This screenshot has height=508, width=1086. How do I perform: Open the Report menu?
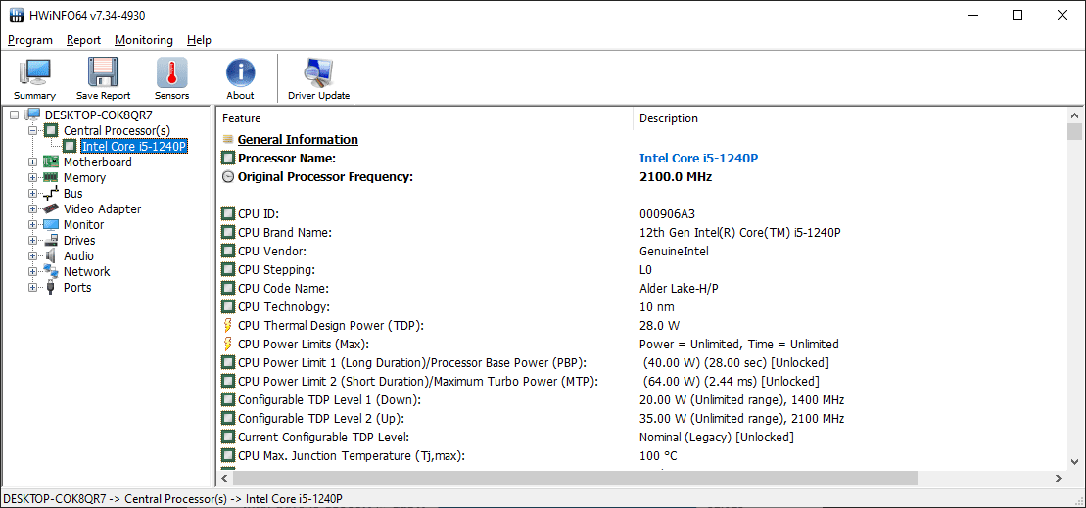tap(84, 40)
